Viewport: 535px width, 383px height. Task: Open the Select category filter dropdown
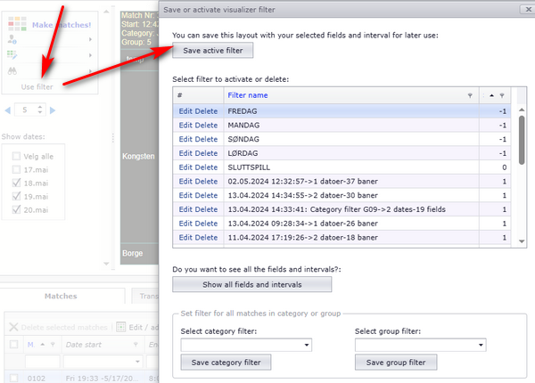(x=307, y=346)
